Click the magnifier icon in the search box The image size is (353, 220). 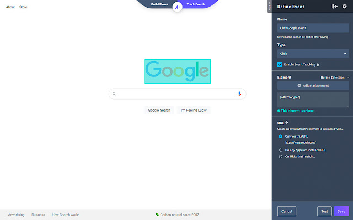114,94
